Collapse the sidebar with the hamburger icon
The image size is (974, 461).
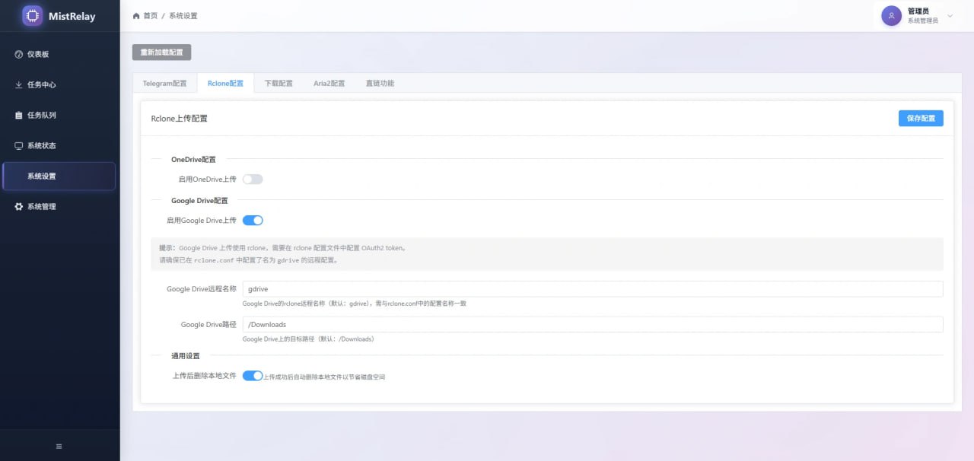[x=59, y=446]
